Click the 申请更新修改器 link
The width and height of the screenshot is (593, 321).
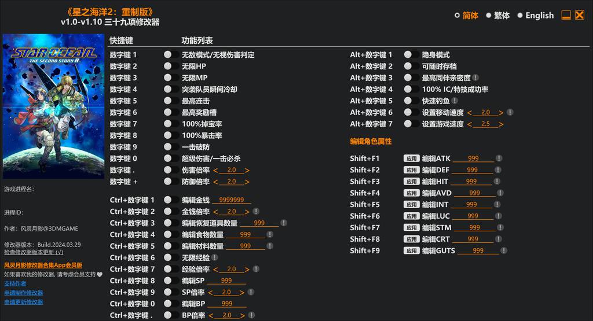(x=23, y=302)
